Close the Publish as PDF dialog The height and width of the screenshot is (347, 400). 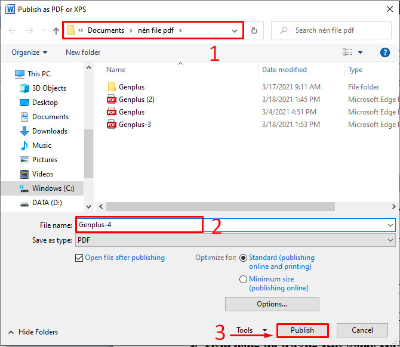(x=389, y=9)
